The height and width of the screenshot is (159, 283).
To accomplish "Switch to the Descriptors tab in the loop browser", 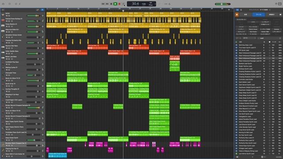I will tap(272, 15).
